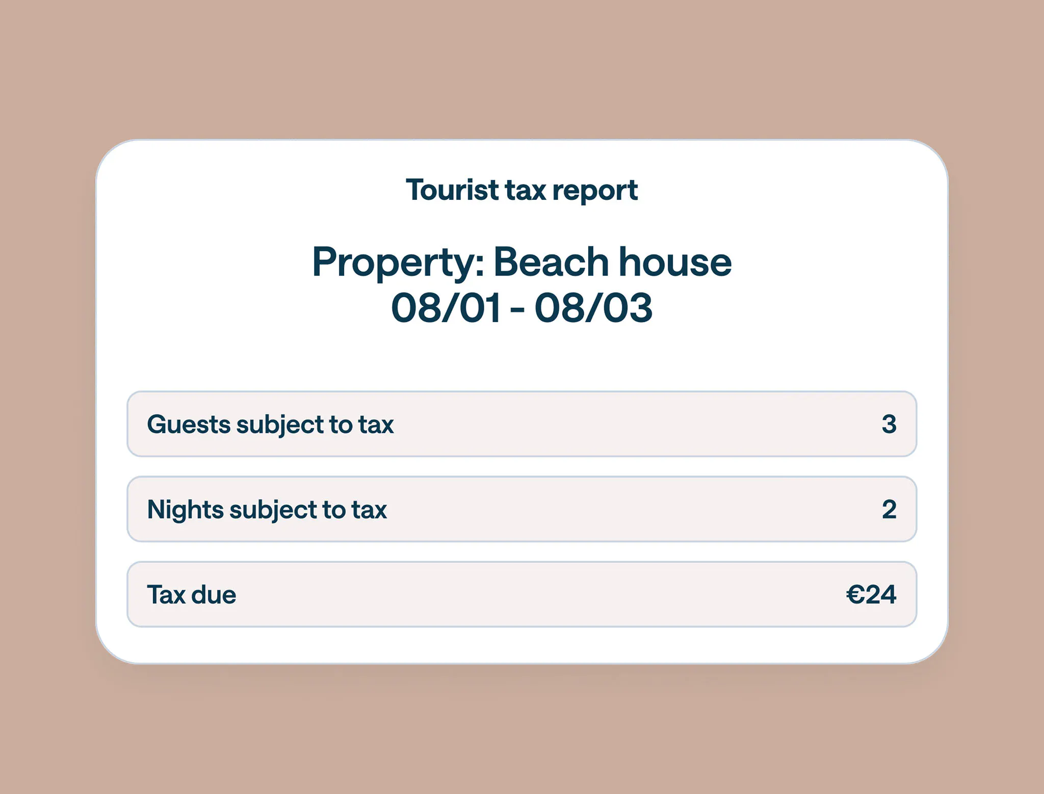Click the 08/03 end date
1044x794 pixels.
click(593, 308)
